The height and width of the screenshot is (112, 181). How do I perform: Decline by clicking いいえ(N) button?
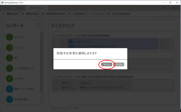coord(119,64)
